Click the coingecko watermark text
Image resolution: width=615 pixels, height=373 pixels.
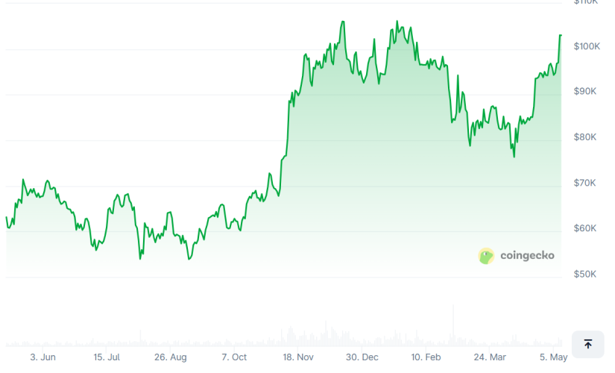tap(527, 256)
